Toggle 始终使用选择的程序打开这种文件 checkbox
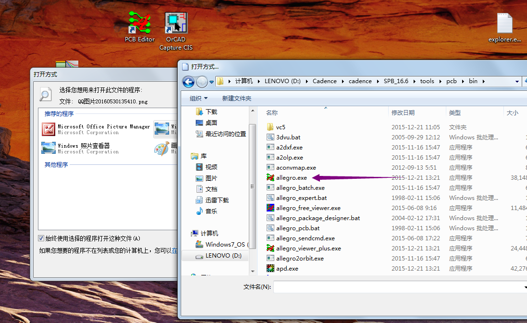The height and width of the screenshot is (323, 527). [41, 238]
